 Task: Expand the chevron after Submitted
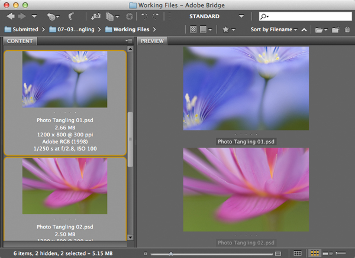click(43, 30)
